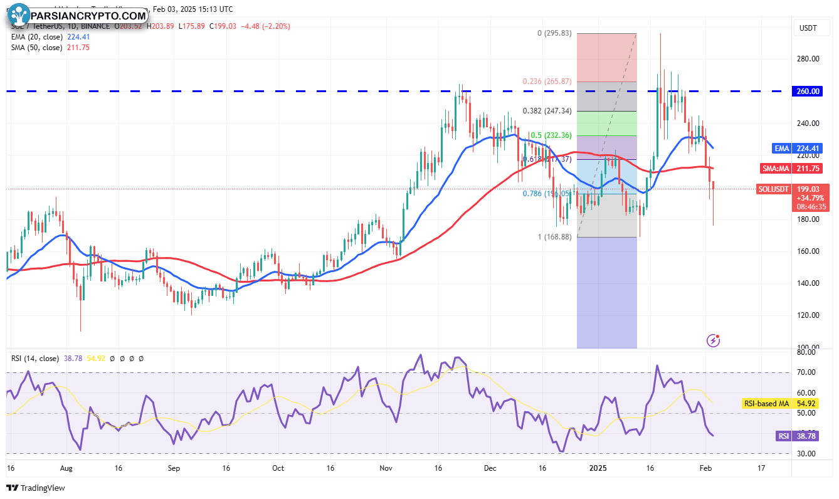Click the Dec label on date axis
839x499 pixels.
coord(491,468)
